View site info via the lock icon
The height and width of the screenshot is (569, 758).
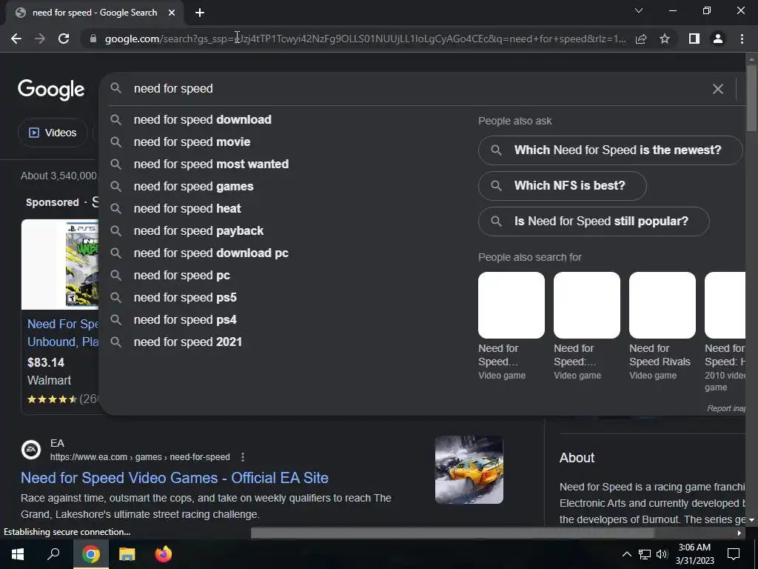click(93, 39)
